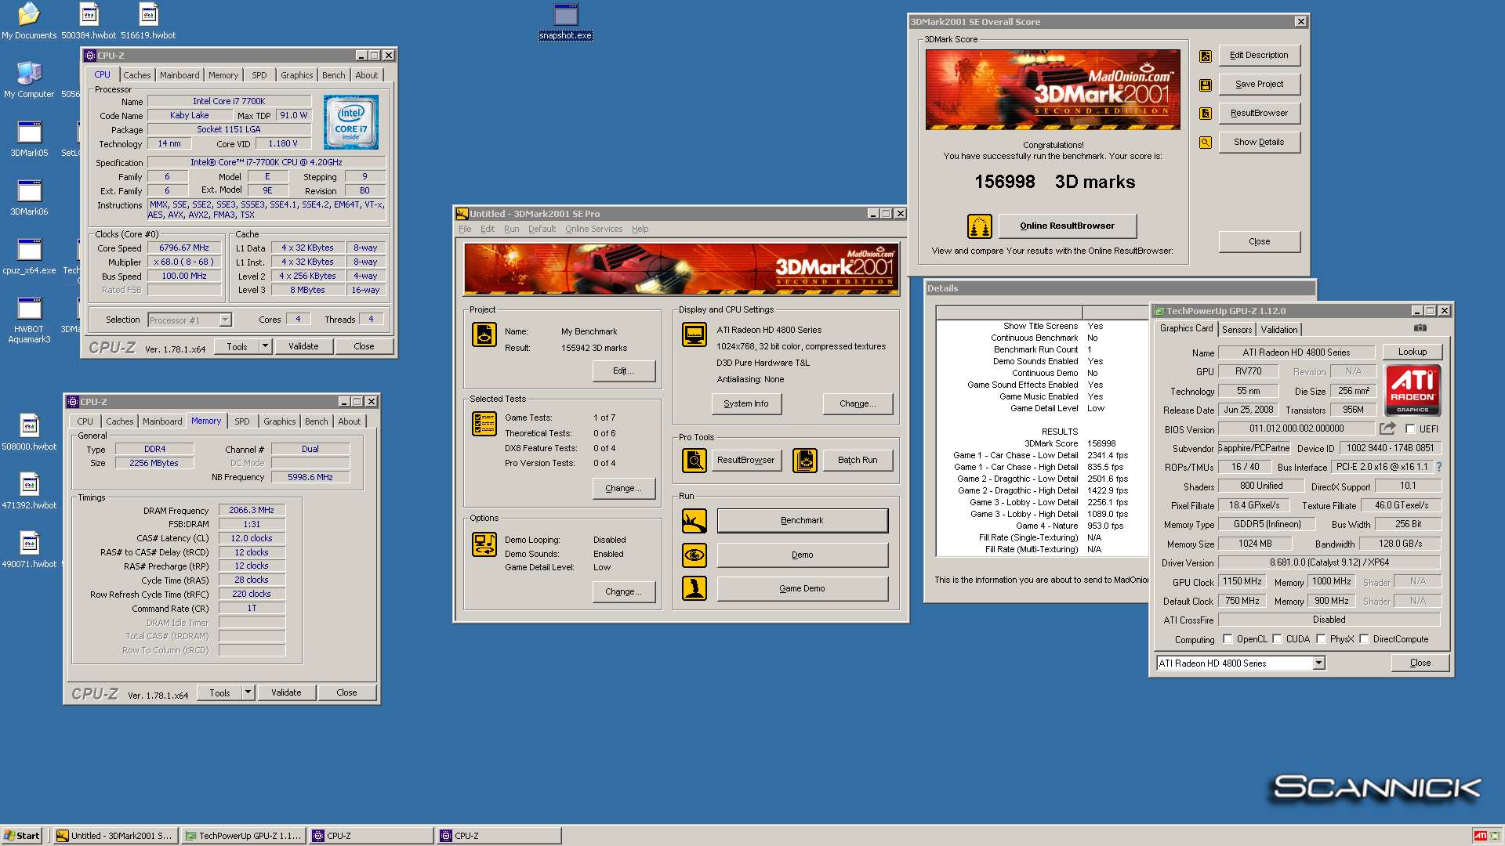Switch to Bench tab in upper CPU-Z
The height and width of the screenshot is (846, 1505).
pyautogui.click(x=333, y=75)
